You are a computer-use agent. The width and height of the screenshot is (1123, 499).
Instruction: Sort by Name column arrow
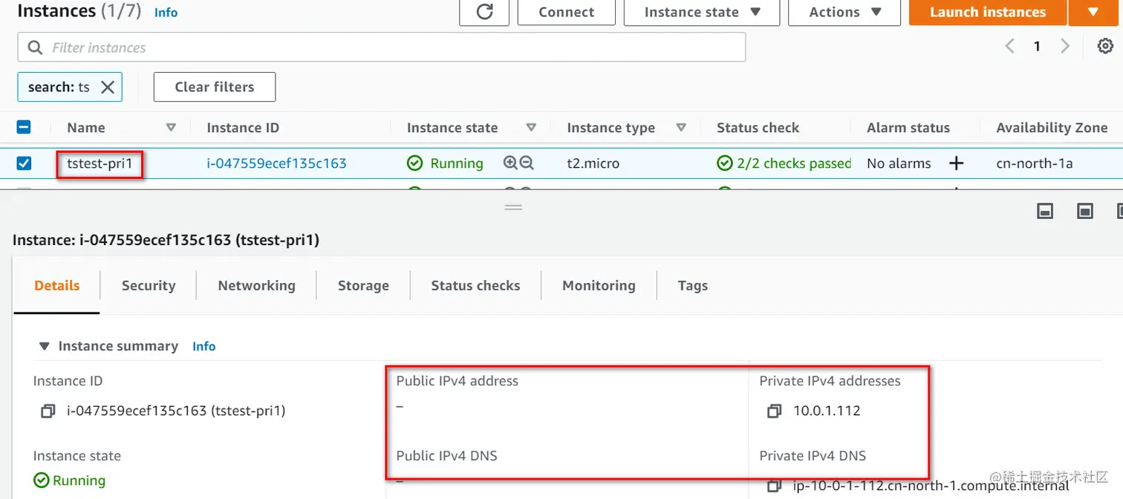(171, 128)
